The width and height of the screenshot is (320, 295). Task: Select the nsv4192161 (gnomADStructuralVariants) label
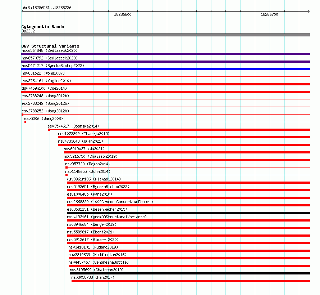[107, 217]
